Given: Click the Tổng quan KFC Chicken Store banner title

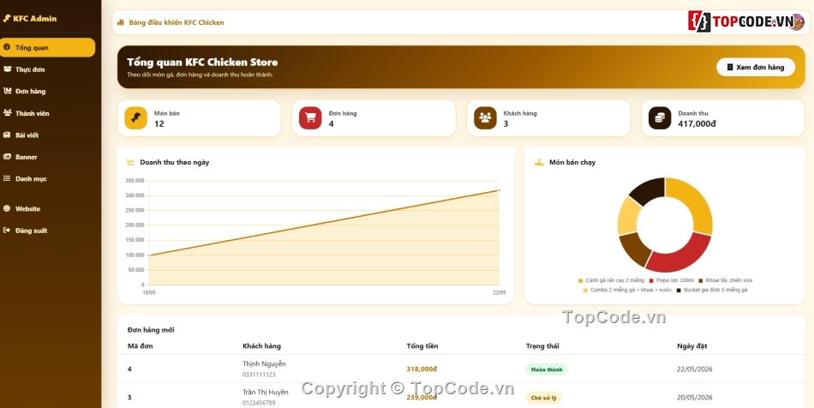Looking at the screenshot, I should point(202,63).
